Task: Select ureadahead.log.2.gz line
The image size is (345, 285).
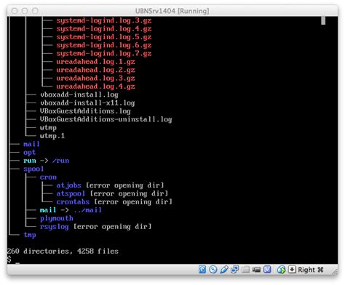Action: [95, 70]
